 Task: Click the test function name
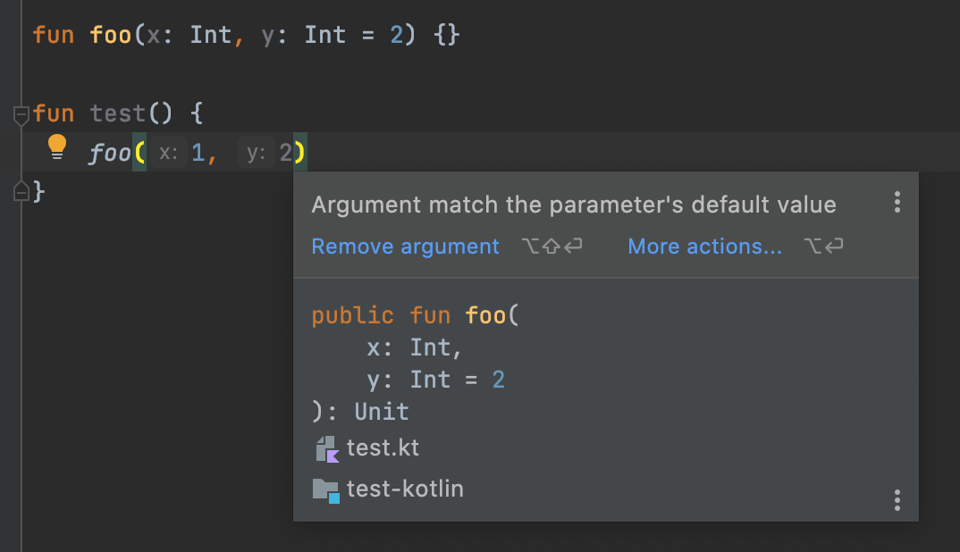click(118, 113)
